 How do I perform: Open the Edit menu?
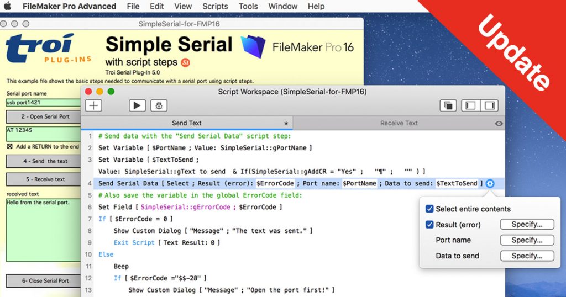156,6
